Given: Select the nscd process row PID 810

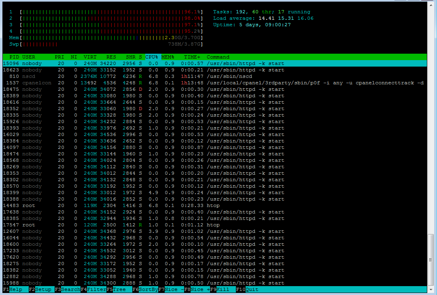Looking at the screenshot, I should click(214, 76).
